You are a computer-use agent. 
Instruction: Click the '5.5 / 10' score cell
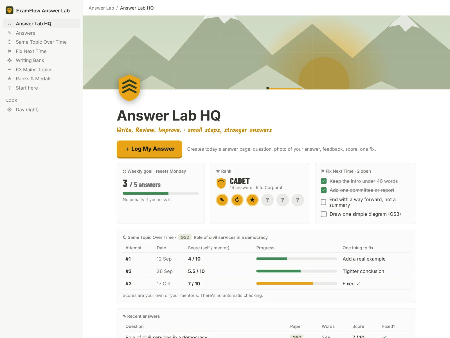pos(196,271)
